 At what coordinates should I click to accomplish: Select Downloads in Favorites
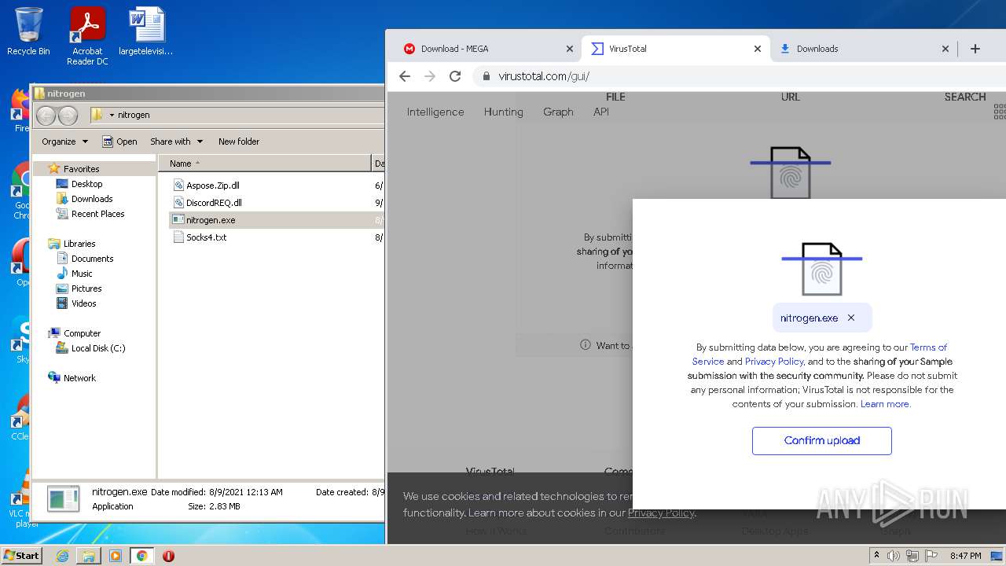(x=92, y=199)
